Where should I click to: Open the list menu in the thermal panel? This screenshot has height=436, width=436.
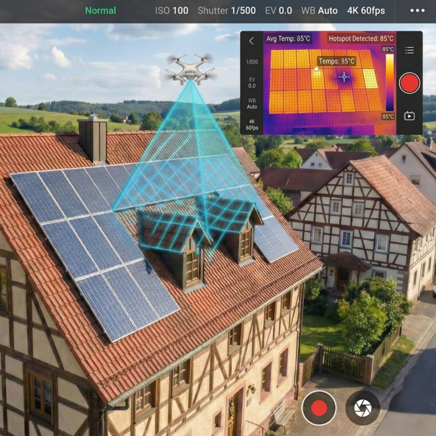[409, 50]
